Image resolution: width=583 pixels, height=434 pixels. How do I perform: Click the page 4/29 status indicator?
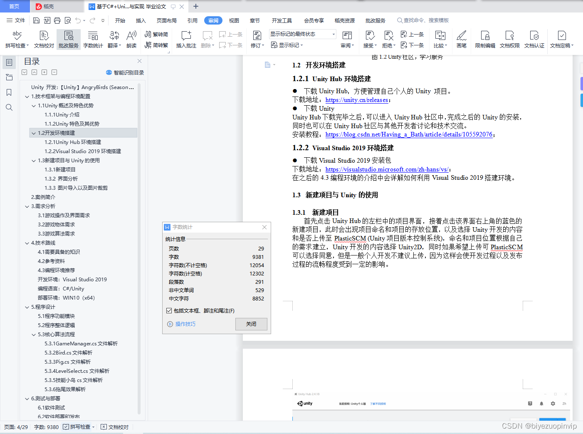click(16, 427)
